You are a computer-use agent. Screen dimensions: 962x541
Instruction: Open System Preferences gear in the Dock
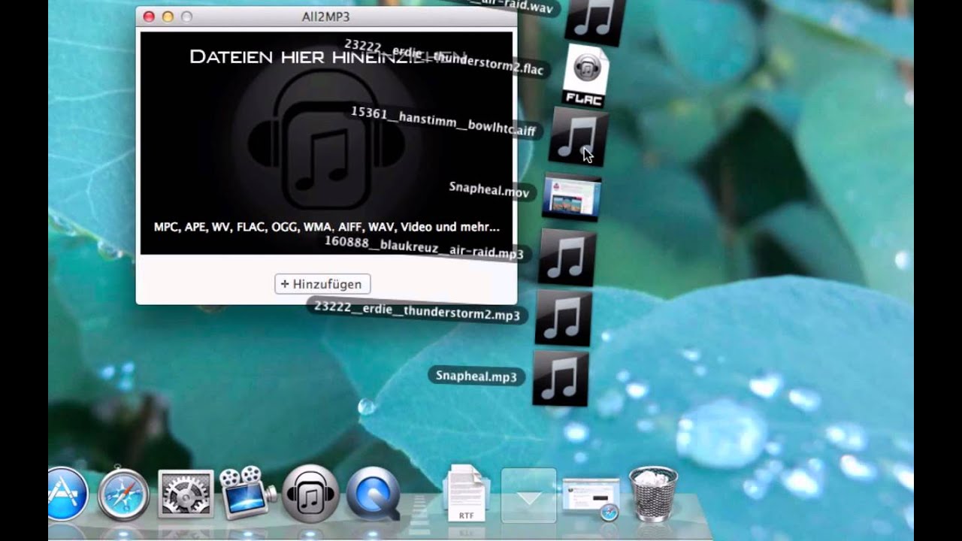pyautogui.click(x=186, y=494)
